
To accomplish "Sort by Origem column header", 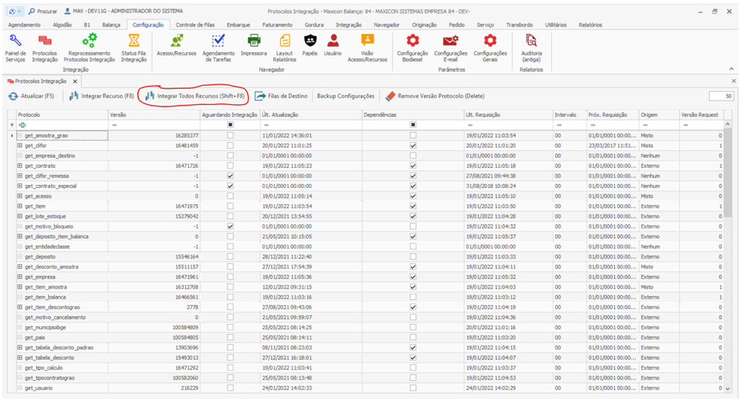I will (x=659, y=115).
